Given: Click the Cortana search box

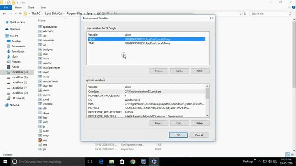Looking at the screenshot, I should [47, 162].
